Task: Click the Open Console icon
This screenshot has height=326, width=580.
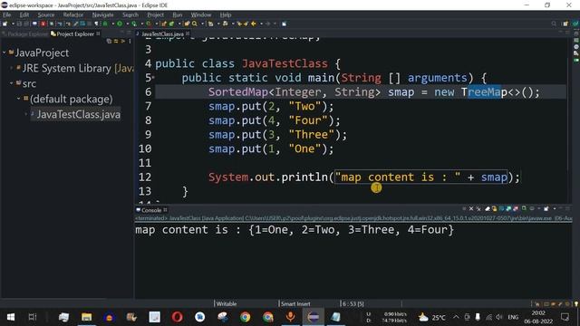Action: (546, 209)
